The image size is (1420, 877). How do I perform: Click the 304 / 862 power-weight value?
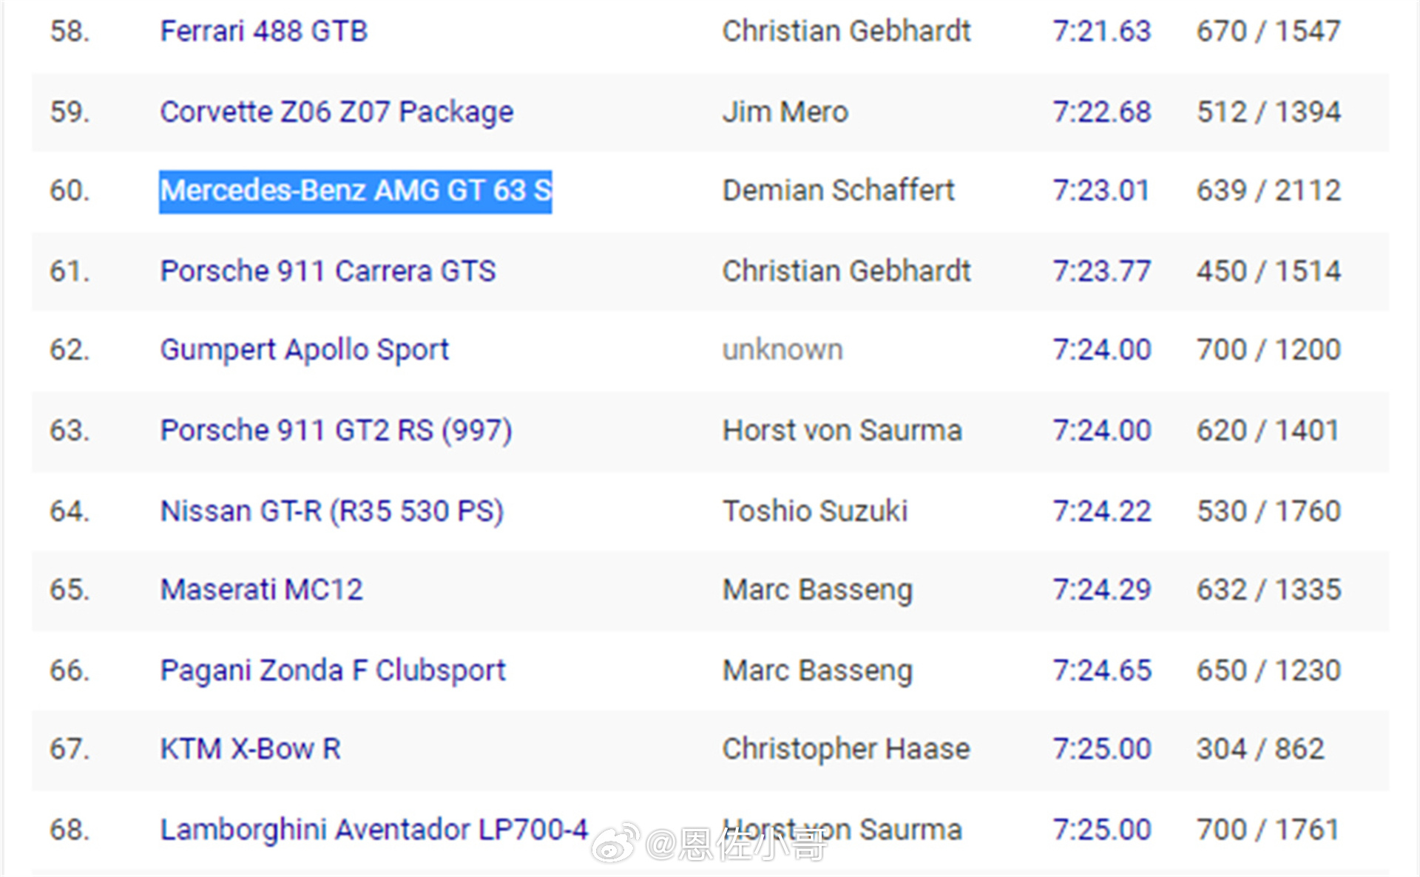(x=1260, y=749)
